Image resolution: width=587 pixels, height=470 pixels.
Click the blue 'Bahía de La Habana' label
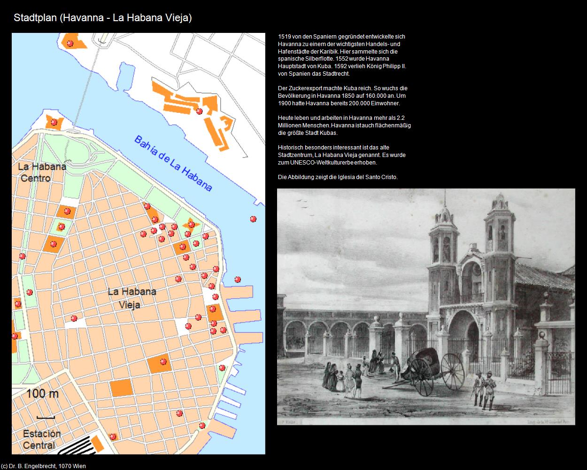pos(173,163)
